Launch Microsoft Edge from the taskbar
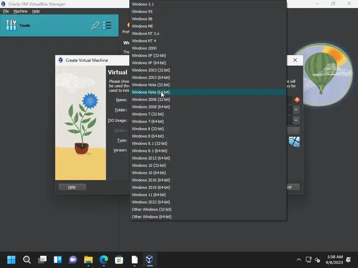 pos(103,260)
